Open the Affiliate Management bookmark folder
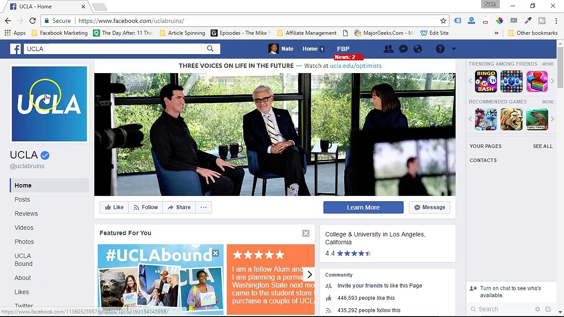564x317 pixels. 306,33
